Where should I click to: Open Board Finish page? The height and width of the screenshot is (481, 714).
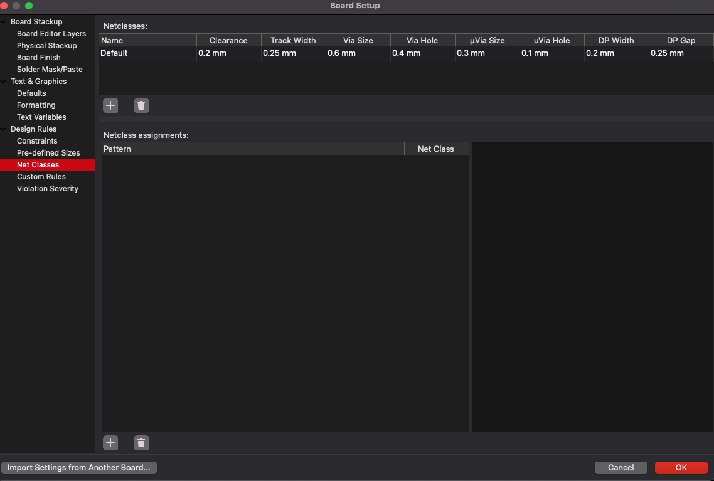(x=39, y=57)
